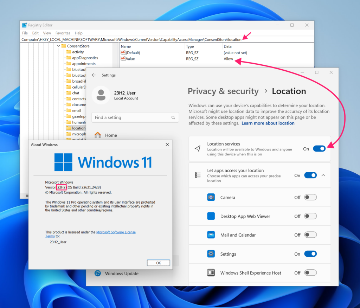Click the Location services arrow icon

point(198,149)
